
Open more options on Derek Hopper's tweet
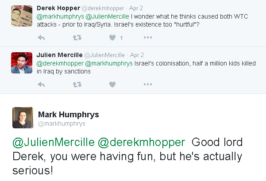point(148,38)
